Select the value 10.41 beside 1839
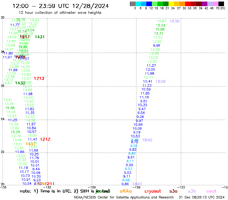 point(148,82)
